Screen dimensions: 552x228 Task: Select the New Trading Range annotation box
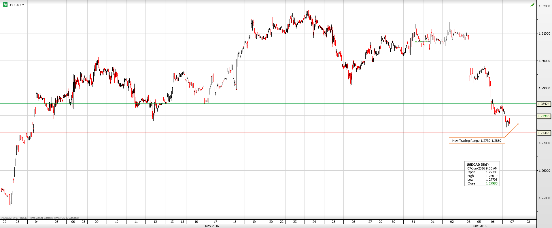click(477, 141)
